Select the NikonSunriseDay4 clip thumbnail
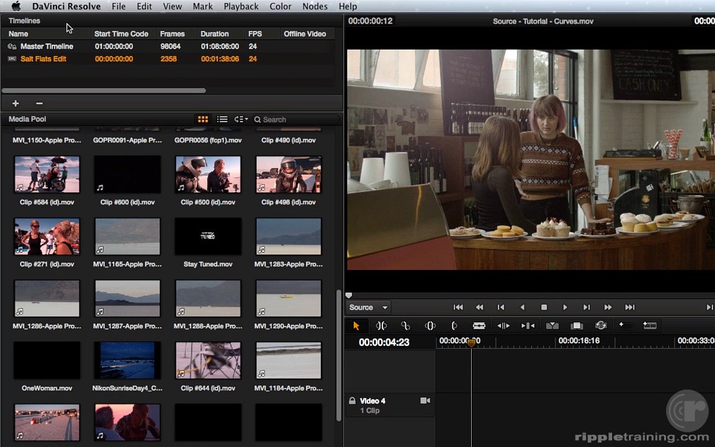Image resolution: width=715 pixels, height=447 pixels. pos(127,360)
